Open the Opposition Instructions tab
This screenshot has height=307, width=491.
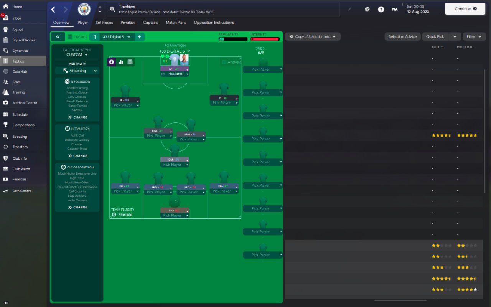(x=214, y=23)
